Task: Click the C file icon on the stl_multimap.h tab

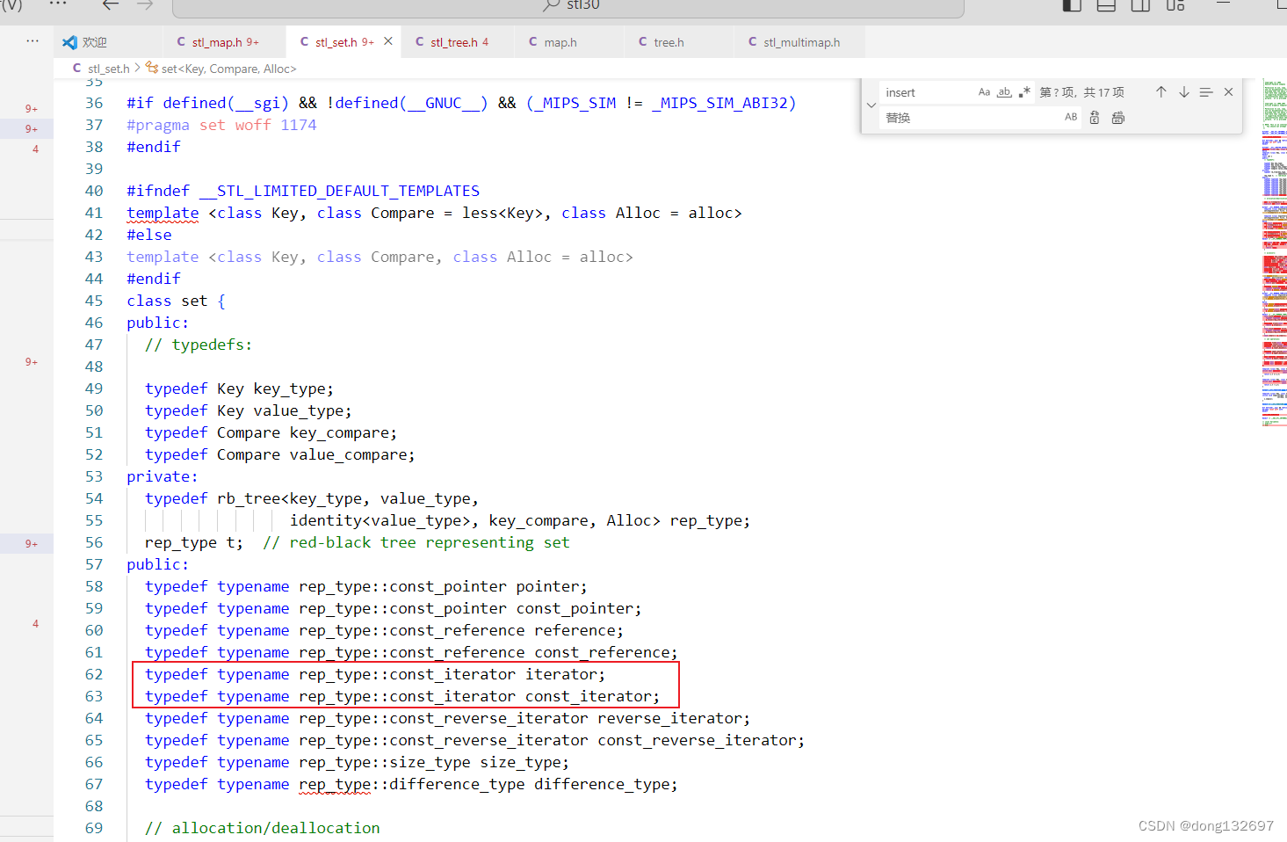Action: point(753,41)
